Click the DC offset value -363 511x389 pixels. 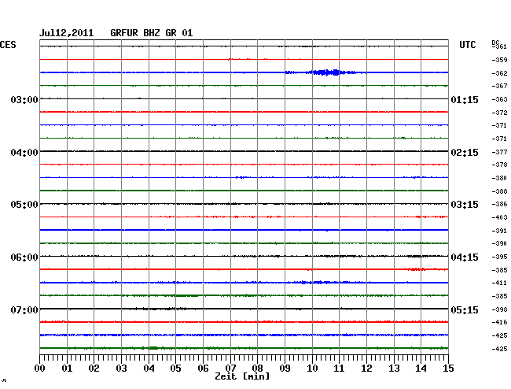(499, 99)
